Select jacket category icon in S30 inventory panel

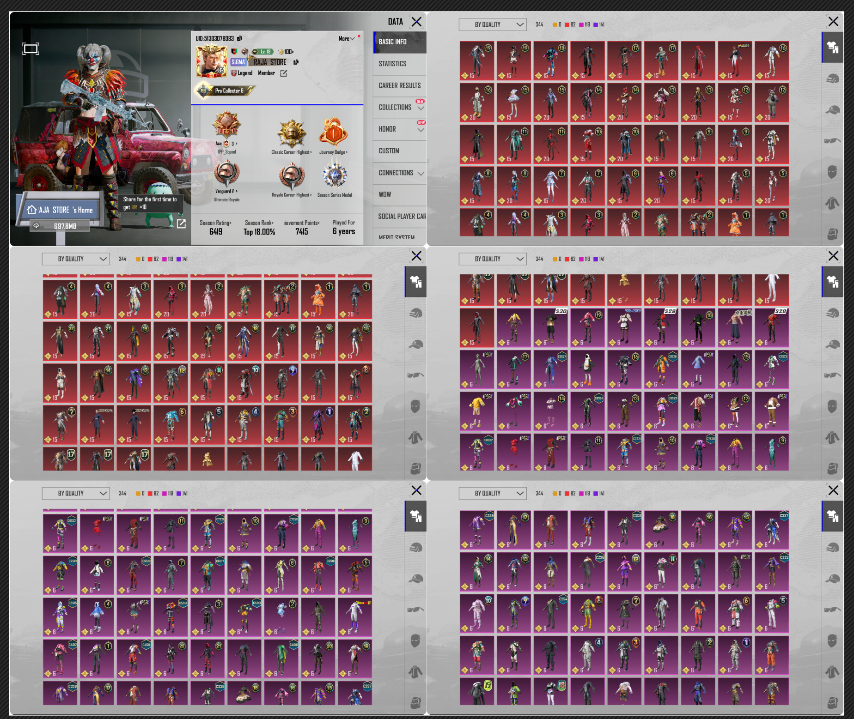832,437
